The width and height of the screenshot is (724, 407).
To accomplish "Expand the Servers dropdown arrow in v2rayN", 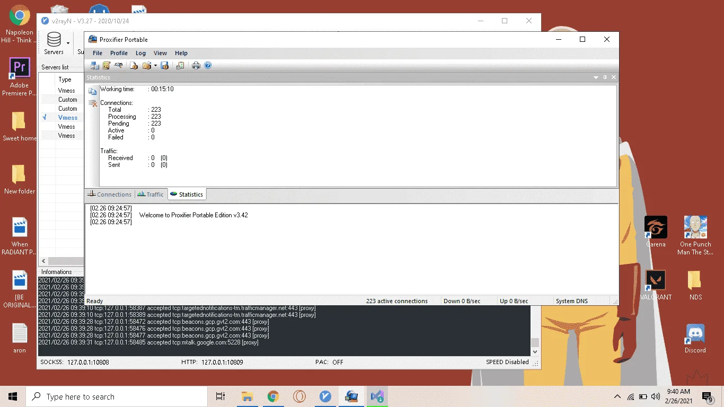I will 68,43.
